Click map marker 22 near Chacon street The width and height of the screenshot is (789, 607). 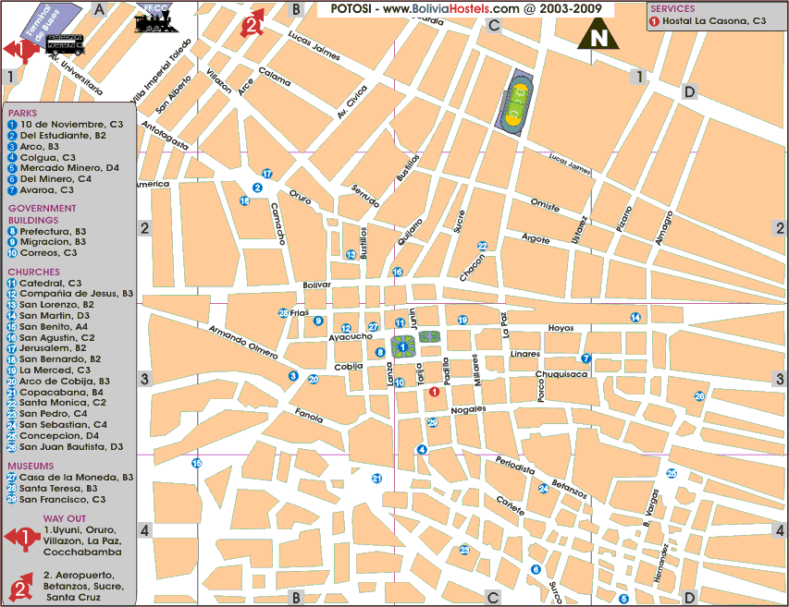[482, 247]
